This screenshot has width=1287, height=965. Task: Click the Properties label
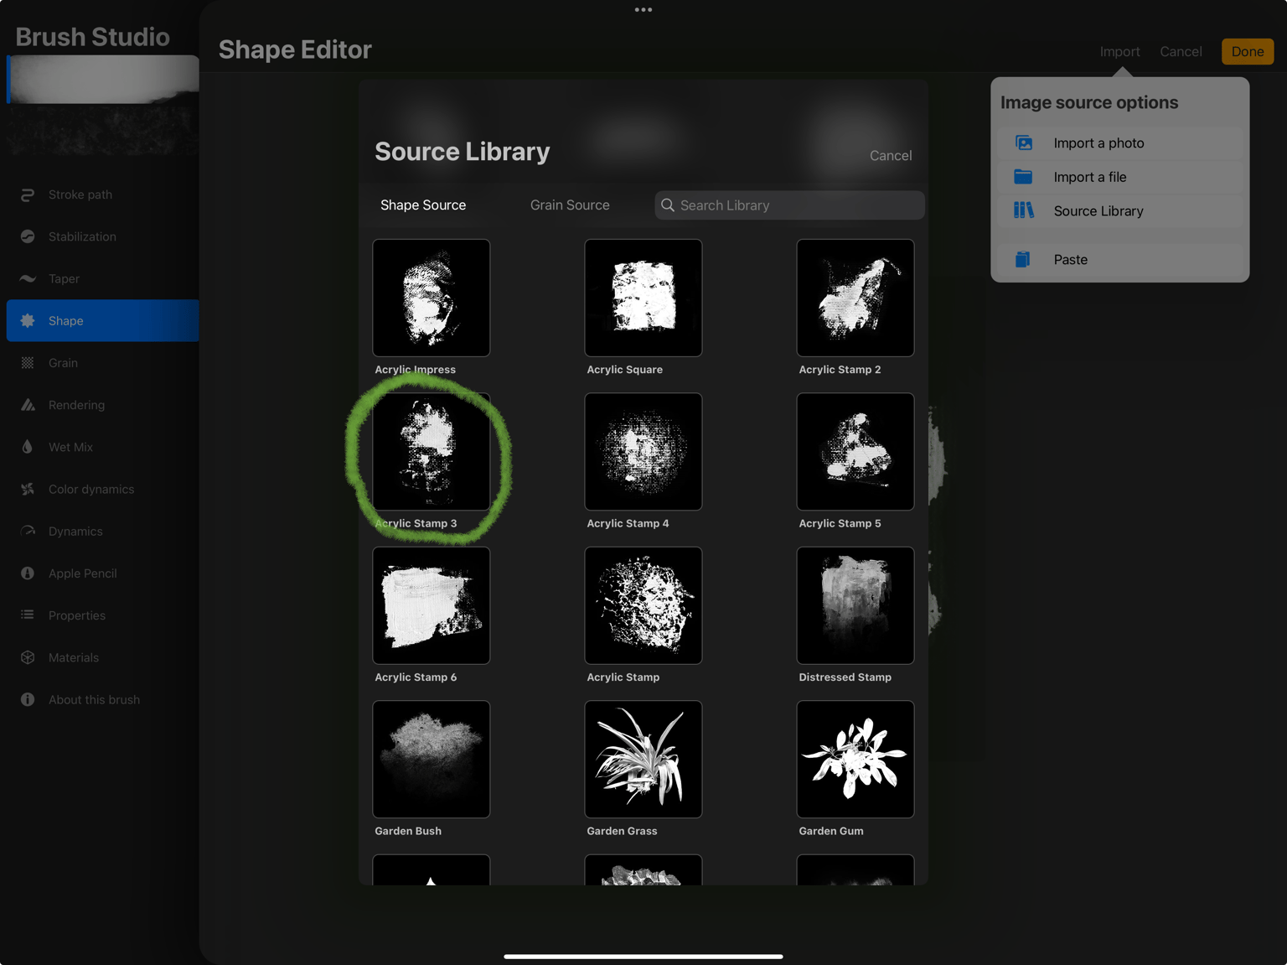(77, 615)
